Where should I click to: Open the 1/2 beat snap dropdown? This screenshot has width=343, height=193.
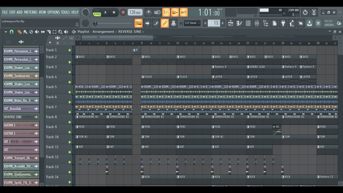(x=192, y=23)
